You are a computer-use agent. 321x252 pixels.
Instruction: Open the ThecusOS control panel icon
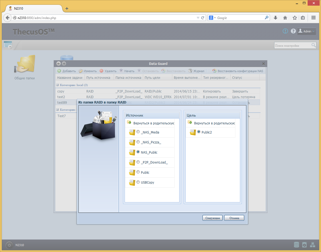pyautogui.click(x=8, y=45)
